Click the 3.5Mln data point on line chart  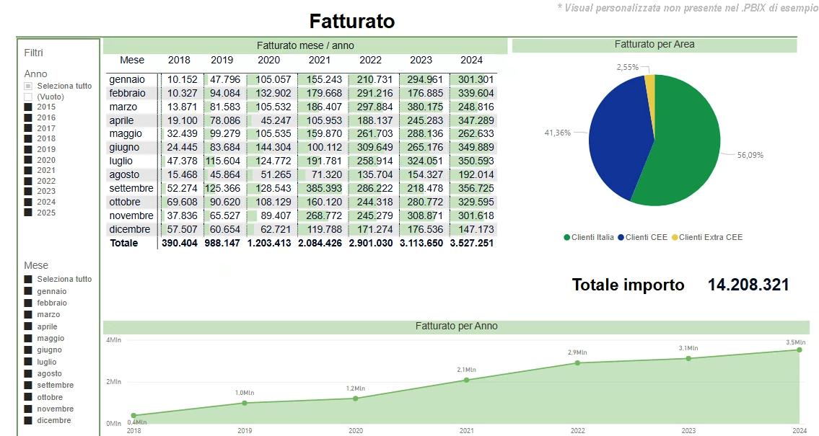coord(799,350)
